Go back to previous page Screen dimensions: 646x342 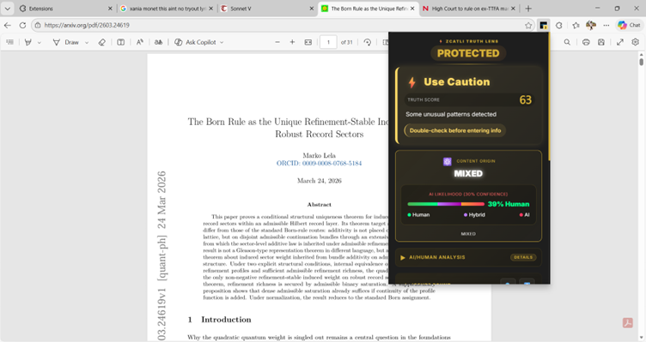(8, 25)
